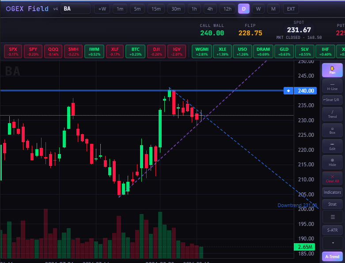
Task: Switch to 5m timeframe
Action: (x=137, y=9)
